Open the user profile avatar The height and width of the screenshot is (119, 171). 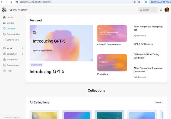click(167, 10)
